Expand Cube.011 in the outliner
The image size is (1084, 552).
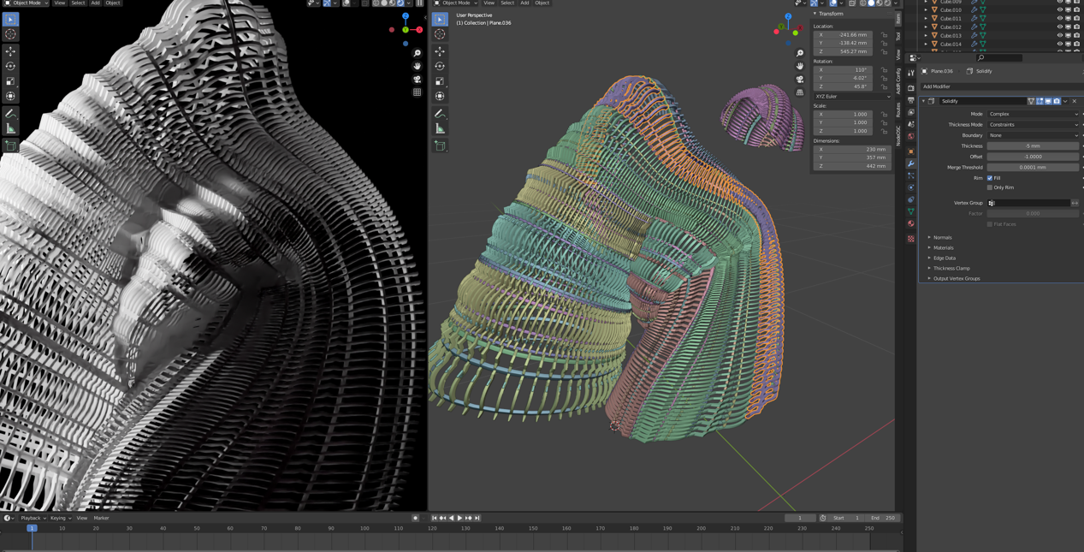926,18
